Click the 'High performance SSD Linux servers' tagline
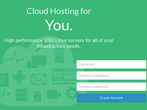 59,43
